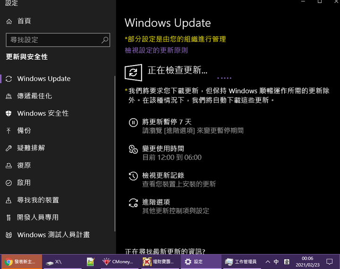Screen dimensions: 340x269
Task: Click the Windows Update sync icon in sidebar
Action: click(8, 79)
